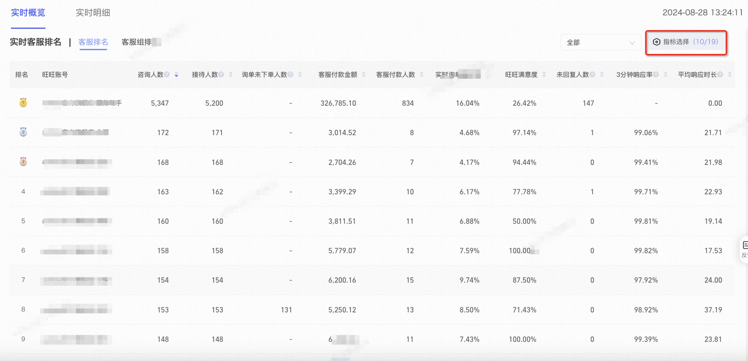This screenshot has width=748, height=361.
Task: Click the 5,200 reception count cell
Action: coord(214,103)
